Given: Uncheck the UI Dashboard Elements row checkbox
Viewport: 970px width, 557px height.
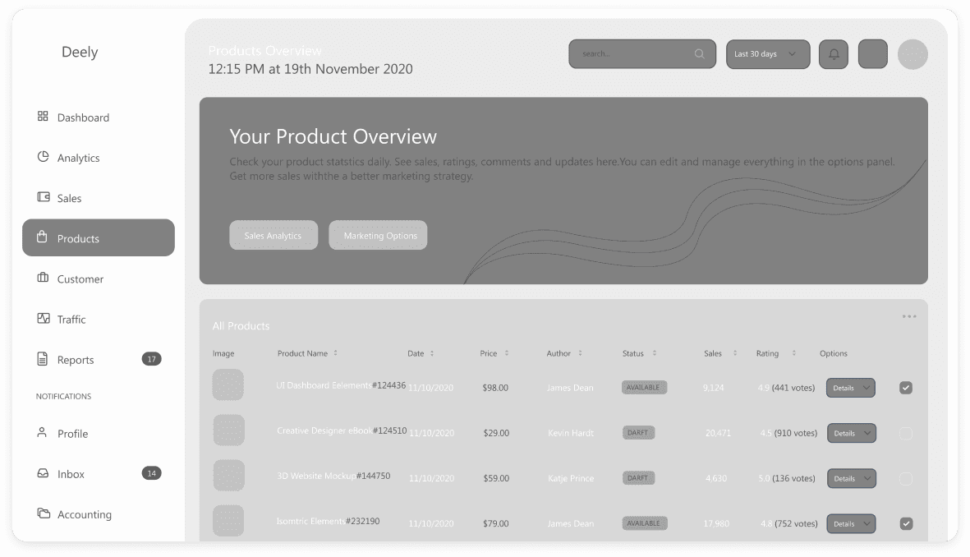Looking at the screenshot, I should click(x=906, y=387).
